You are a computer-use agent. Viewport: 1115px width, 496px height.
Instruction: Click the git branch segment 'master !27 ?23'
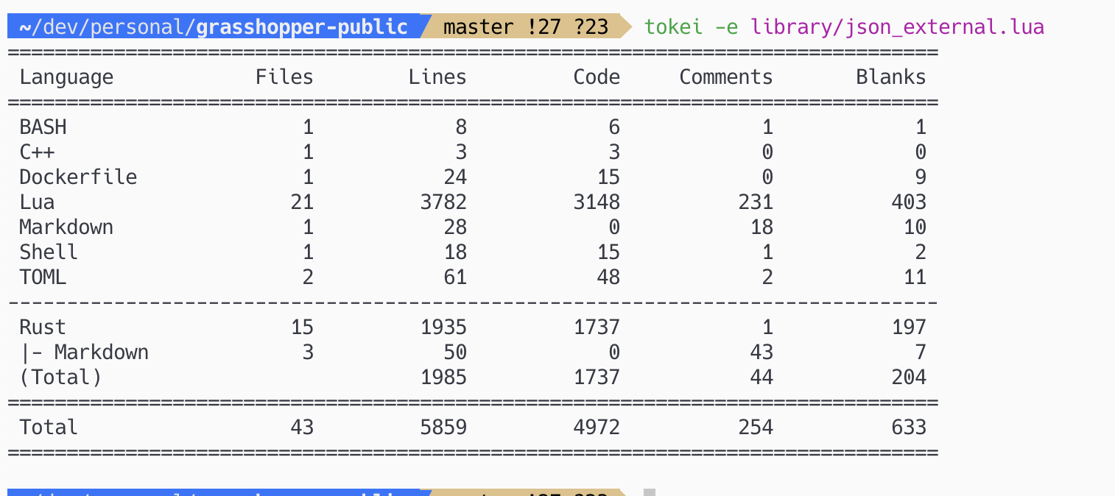tap(526, 27)
